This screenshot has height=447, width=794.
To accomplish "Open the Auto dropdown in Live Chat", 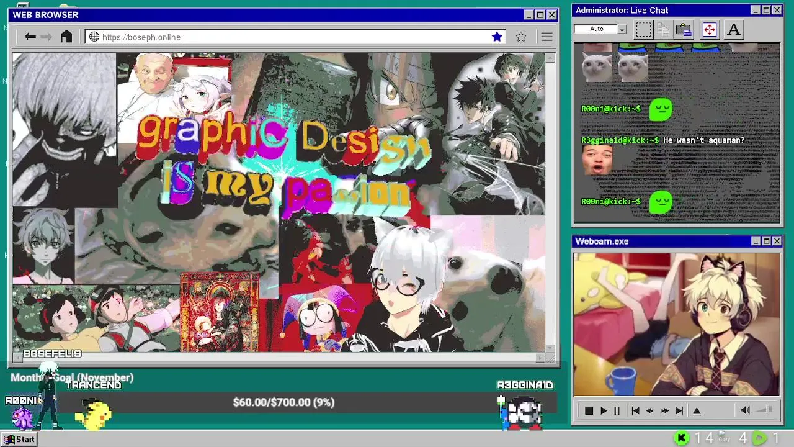I will [x=600, y=29].
